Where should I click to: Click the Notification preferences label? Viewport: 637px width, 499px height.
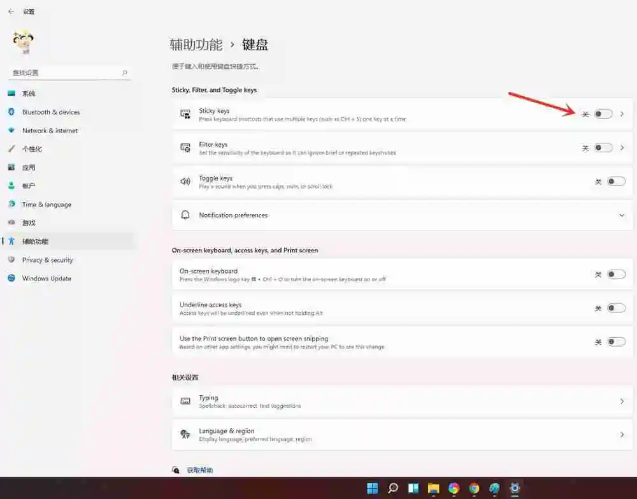pyautogui.click(x=233, y=215)
